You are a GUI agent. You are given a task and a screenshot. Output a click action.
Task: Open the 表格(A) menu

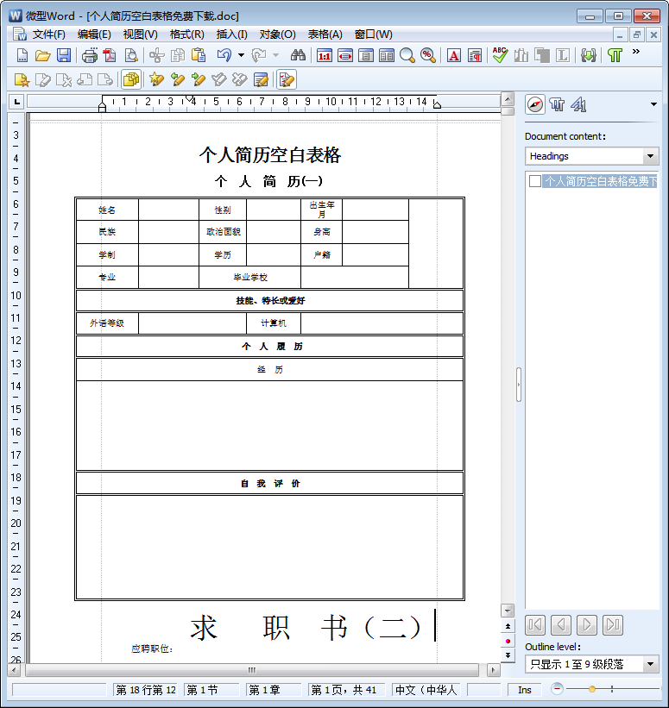325,34
